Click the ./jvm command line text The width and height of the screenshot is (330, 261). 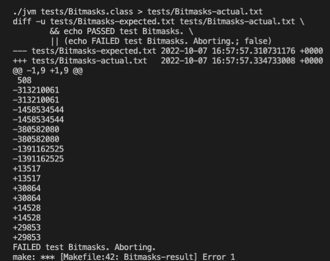(138, 12)
